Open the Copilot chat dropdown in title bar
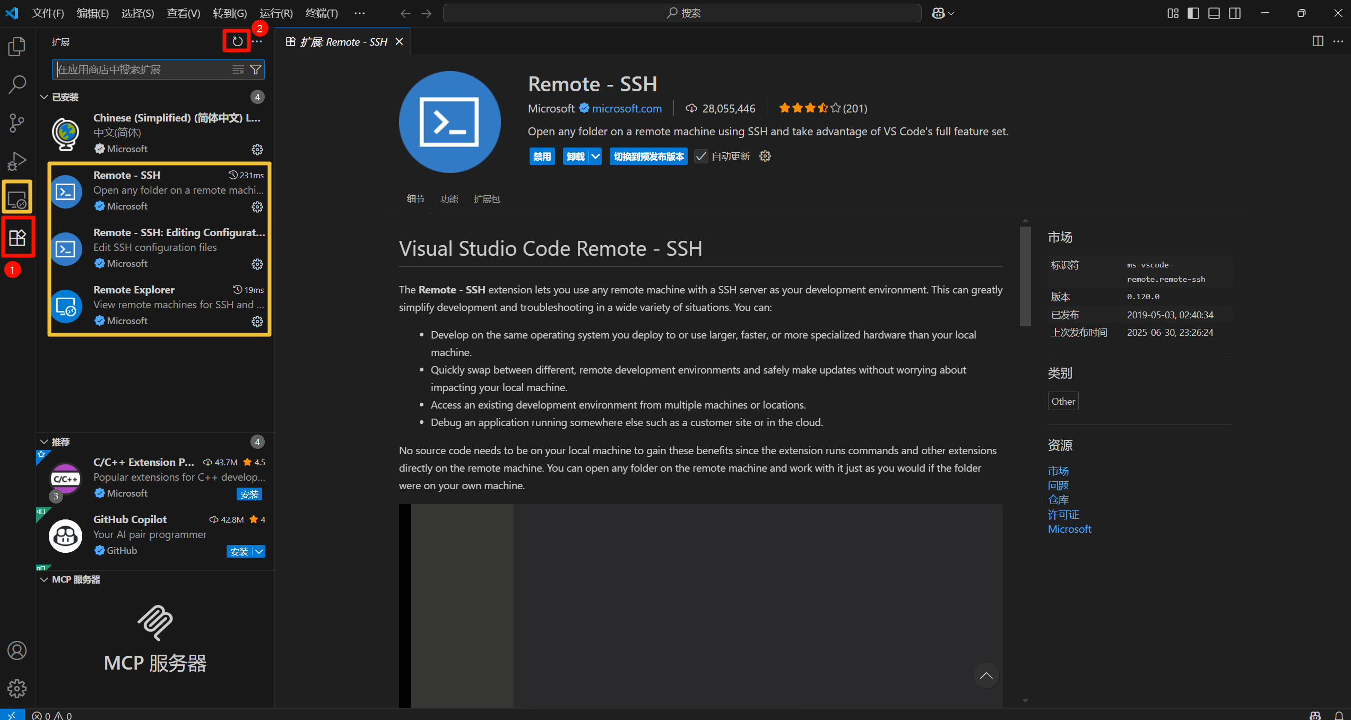1351x720 pixels. coord(951,13)
